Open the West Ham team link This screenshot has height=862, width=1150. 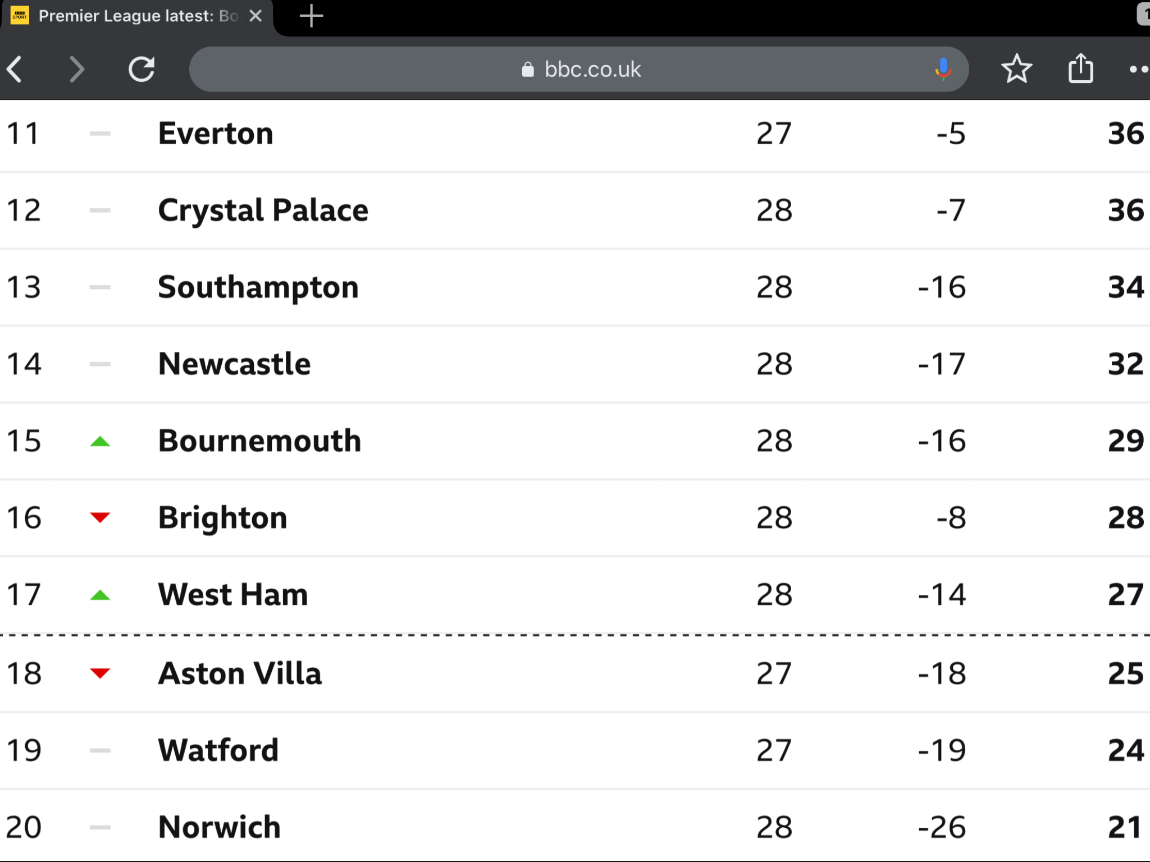233,595
